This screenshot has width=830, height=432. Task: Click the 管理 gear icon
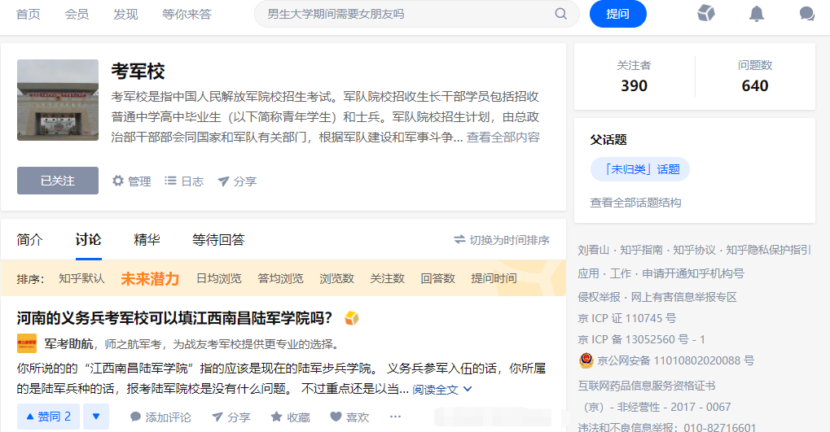point(117,181)
